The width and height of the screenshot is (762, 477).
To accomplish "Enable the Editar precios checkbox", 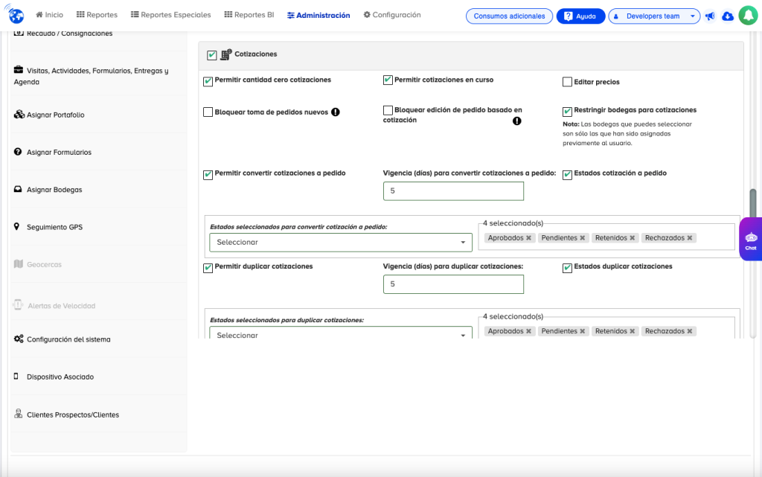I will pyautogui.click(x=568, y=82).
